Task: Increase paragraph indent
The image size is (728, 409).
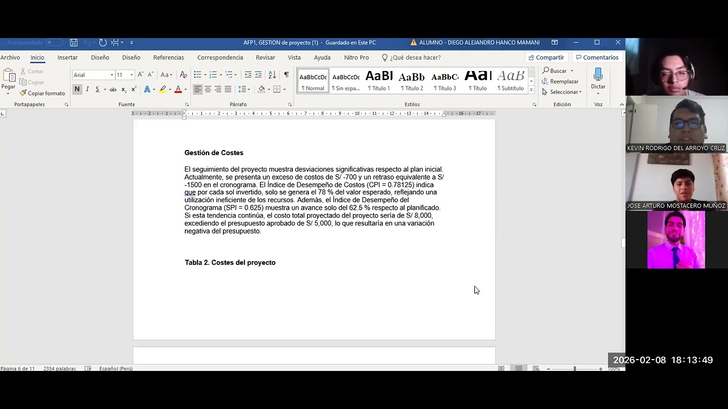Action: [258, 74]
